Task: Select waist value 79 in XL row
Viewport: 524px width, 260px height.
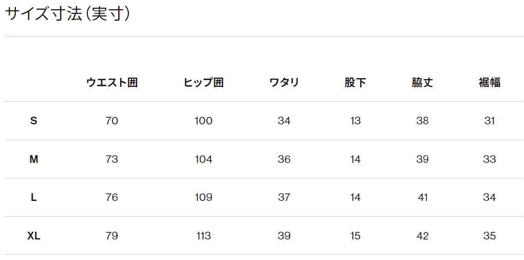Action: click(x=111, y=236)
